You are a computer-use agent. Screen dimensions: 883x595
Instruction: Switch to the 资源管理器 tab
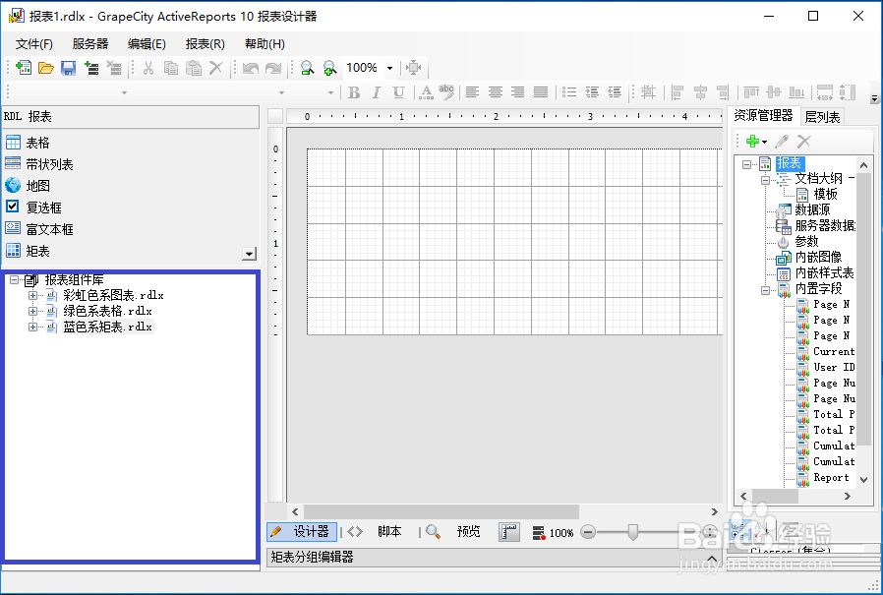pos(763,115)
